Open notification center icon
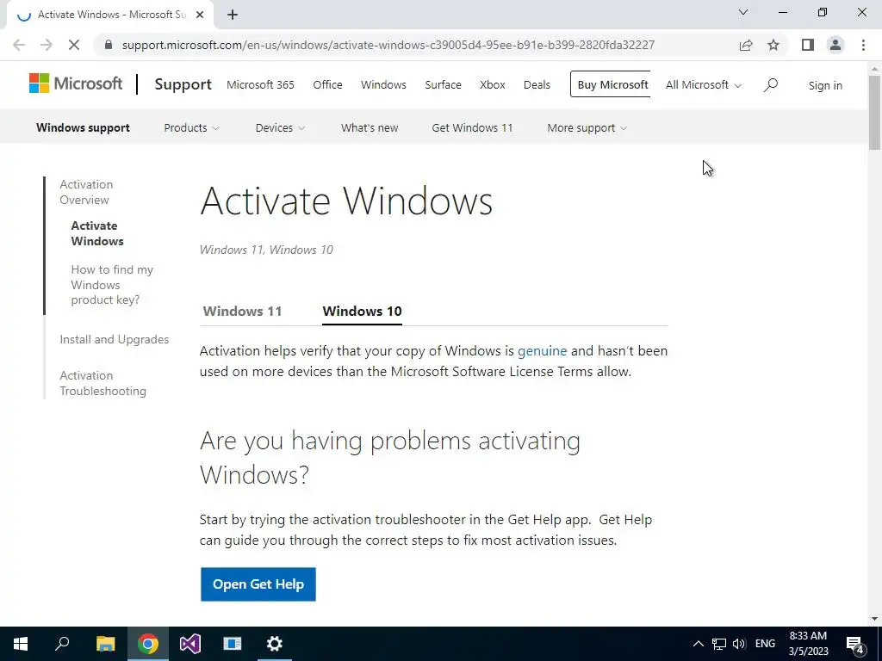 point(855,644)
